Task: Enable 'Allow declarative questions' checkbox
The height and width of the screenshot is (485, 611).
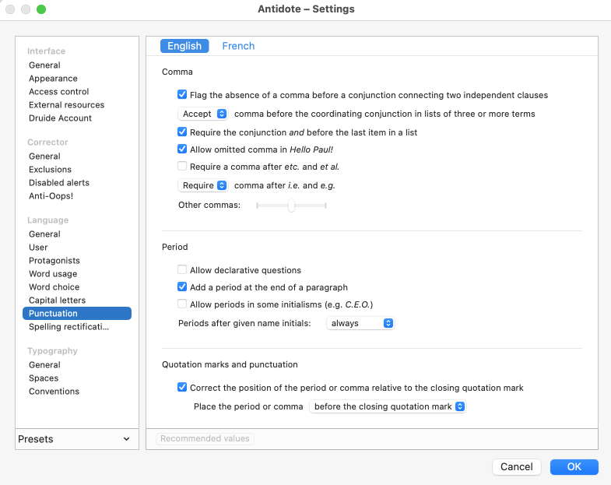Action: [182, 270]
